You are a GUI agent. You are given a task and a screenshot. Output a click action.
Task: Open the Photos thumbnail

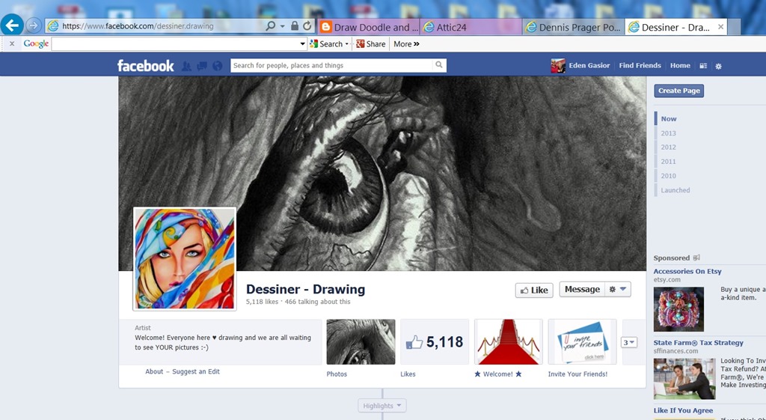click(361, 342)
